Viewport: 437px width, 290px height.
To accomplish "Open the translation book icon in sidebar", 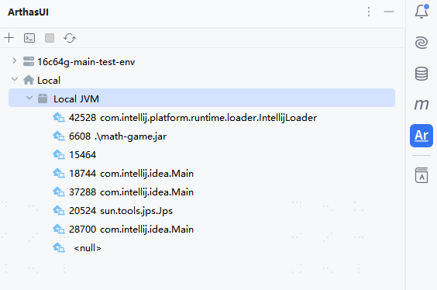I will point(422,175).
